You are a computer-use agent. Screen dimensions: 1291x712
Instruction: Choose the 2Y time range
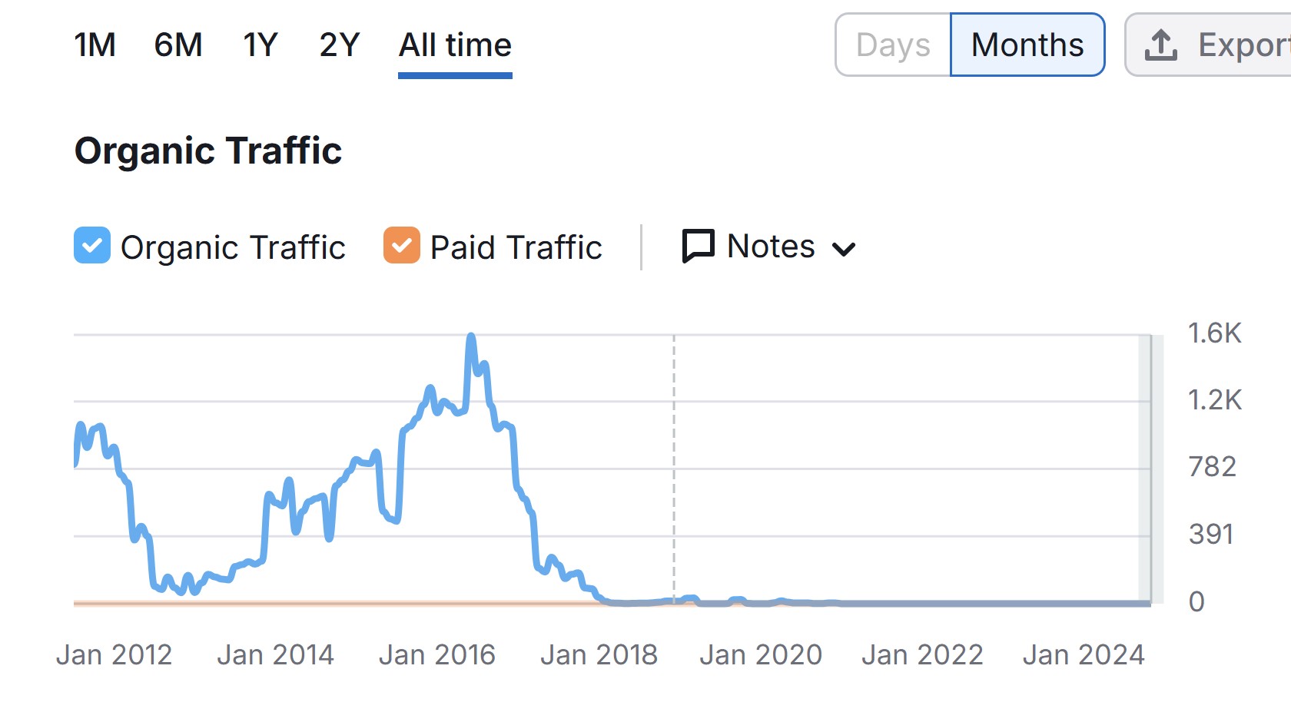[340, 45]
